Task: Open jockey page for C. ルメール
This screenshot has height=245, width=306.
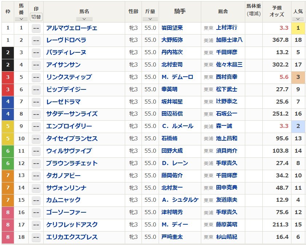Action: tap(178, 126)
